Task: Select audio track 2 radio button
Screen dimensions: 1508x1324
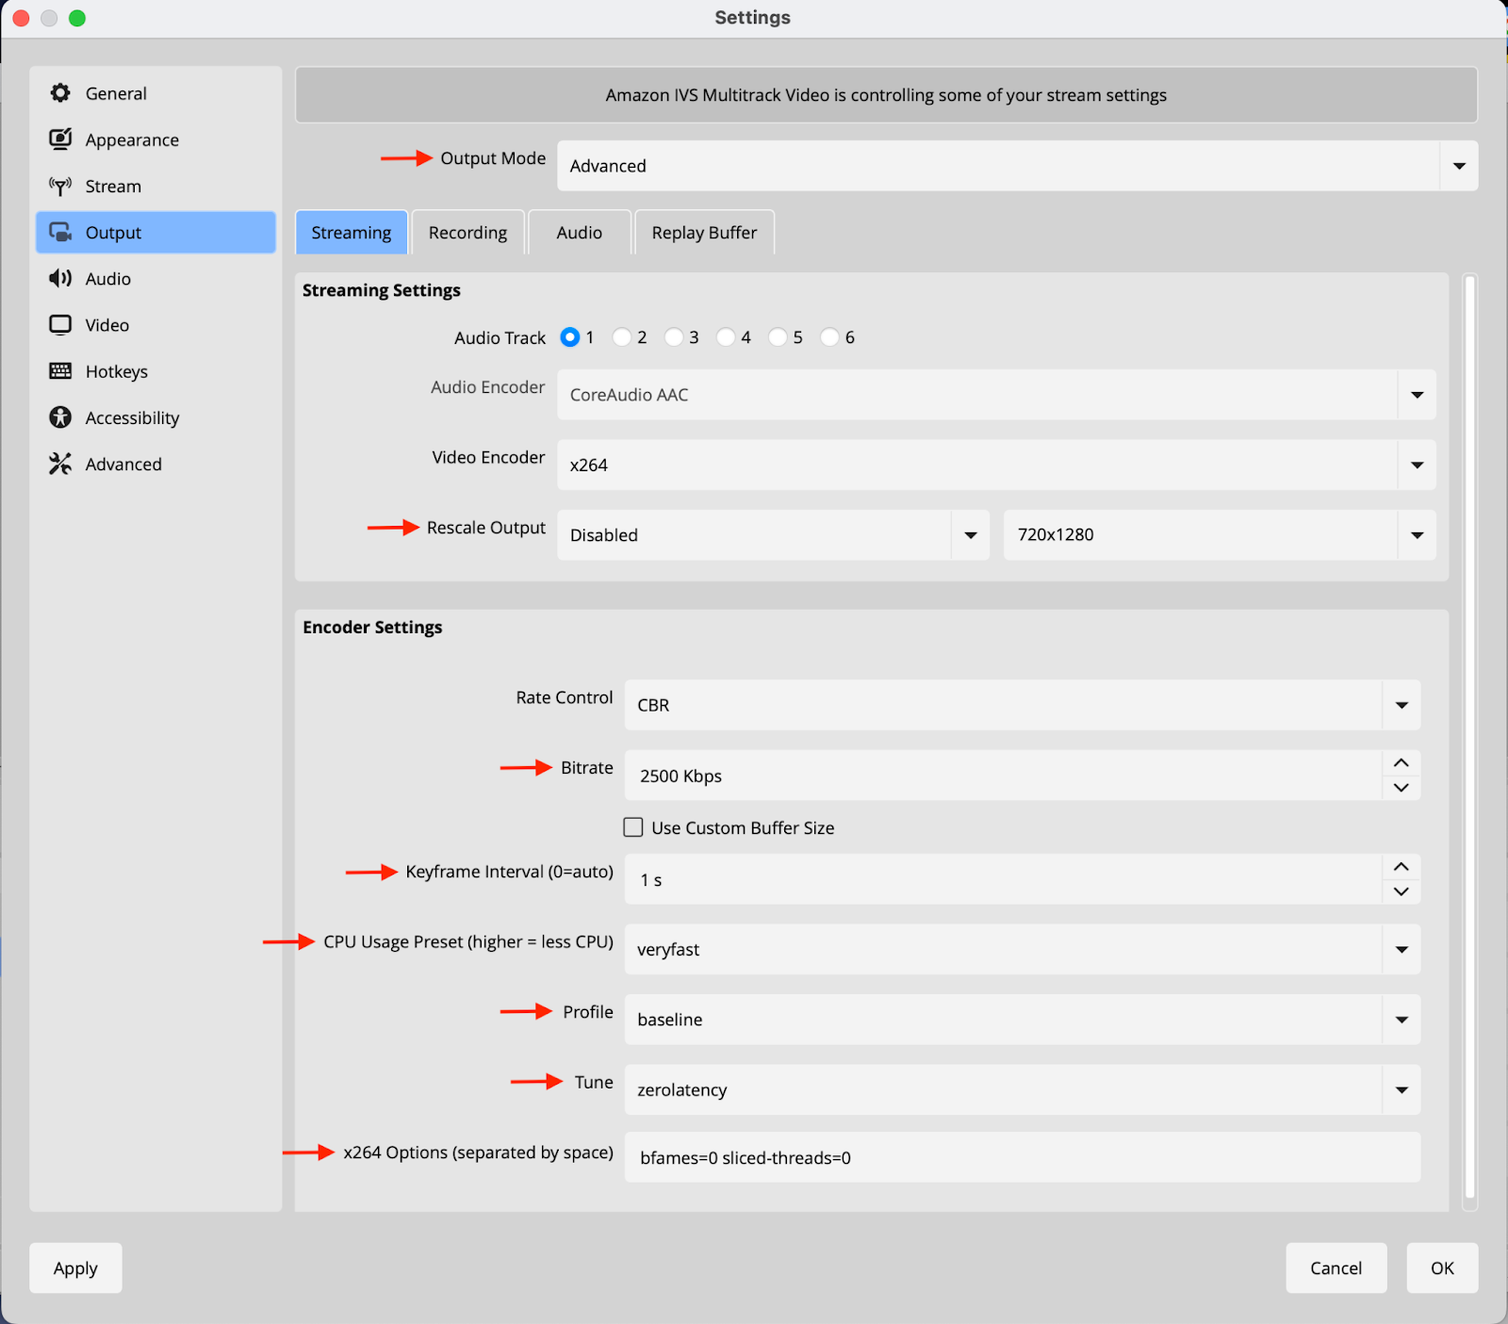Action: [622, 337]
